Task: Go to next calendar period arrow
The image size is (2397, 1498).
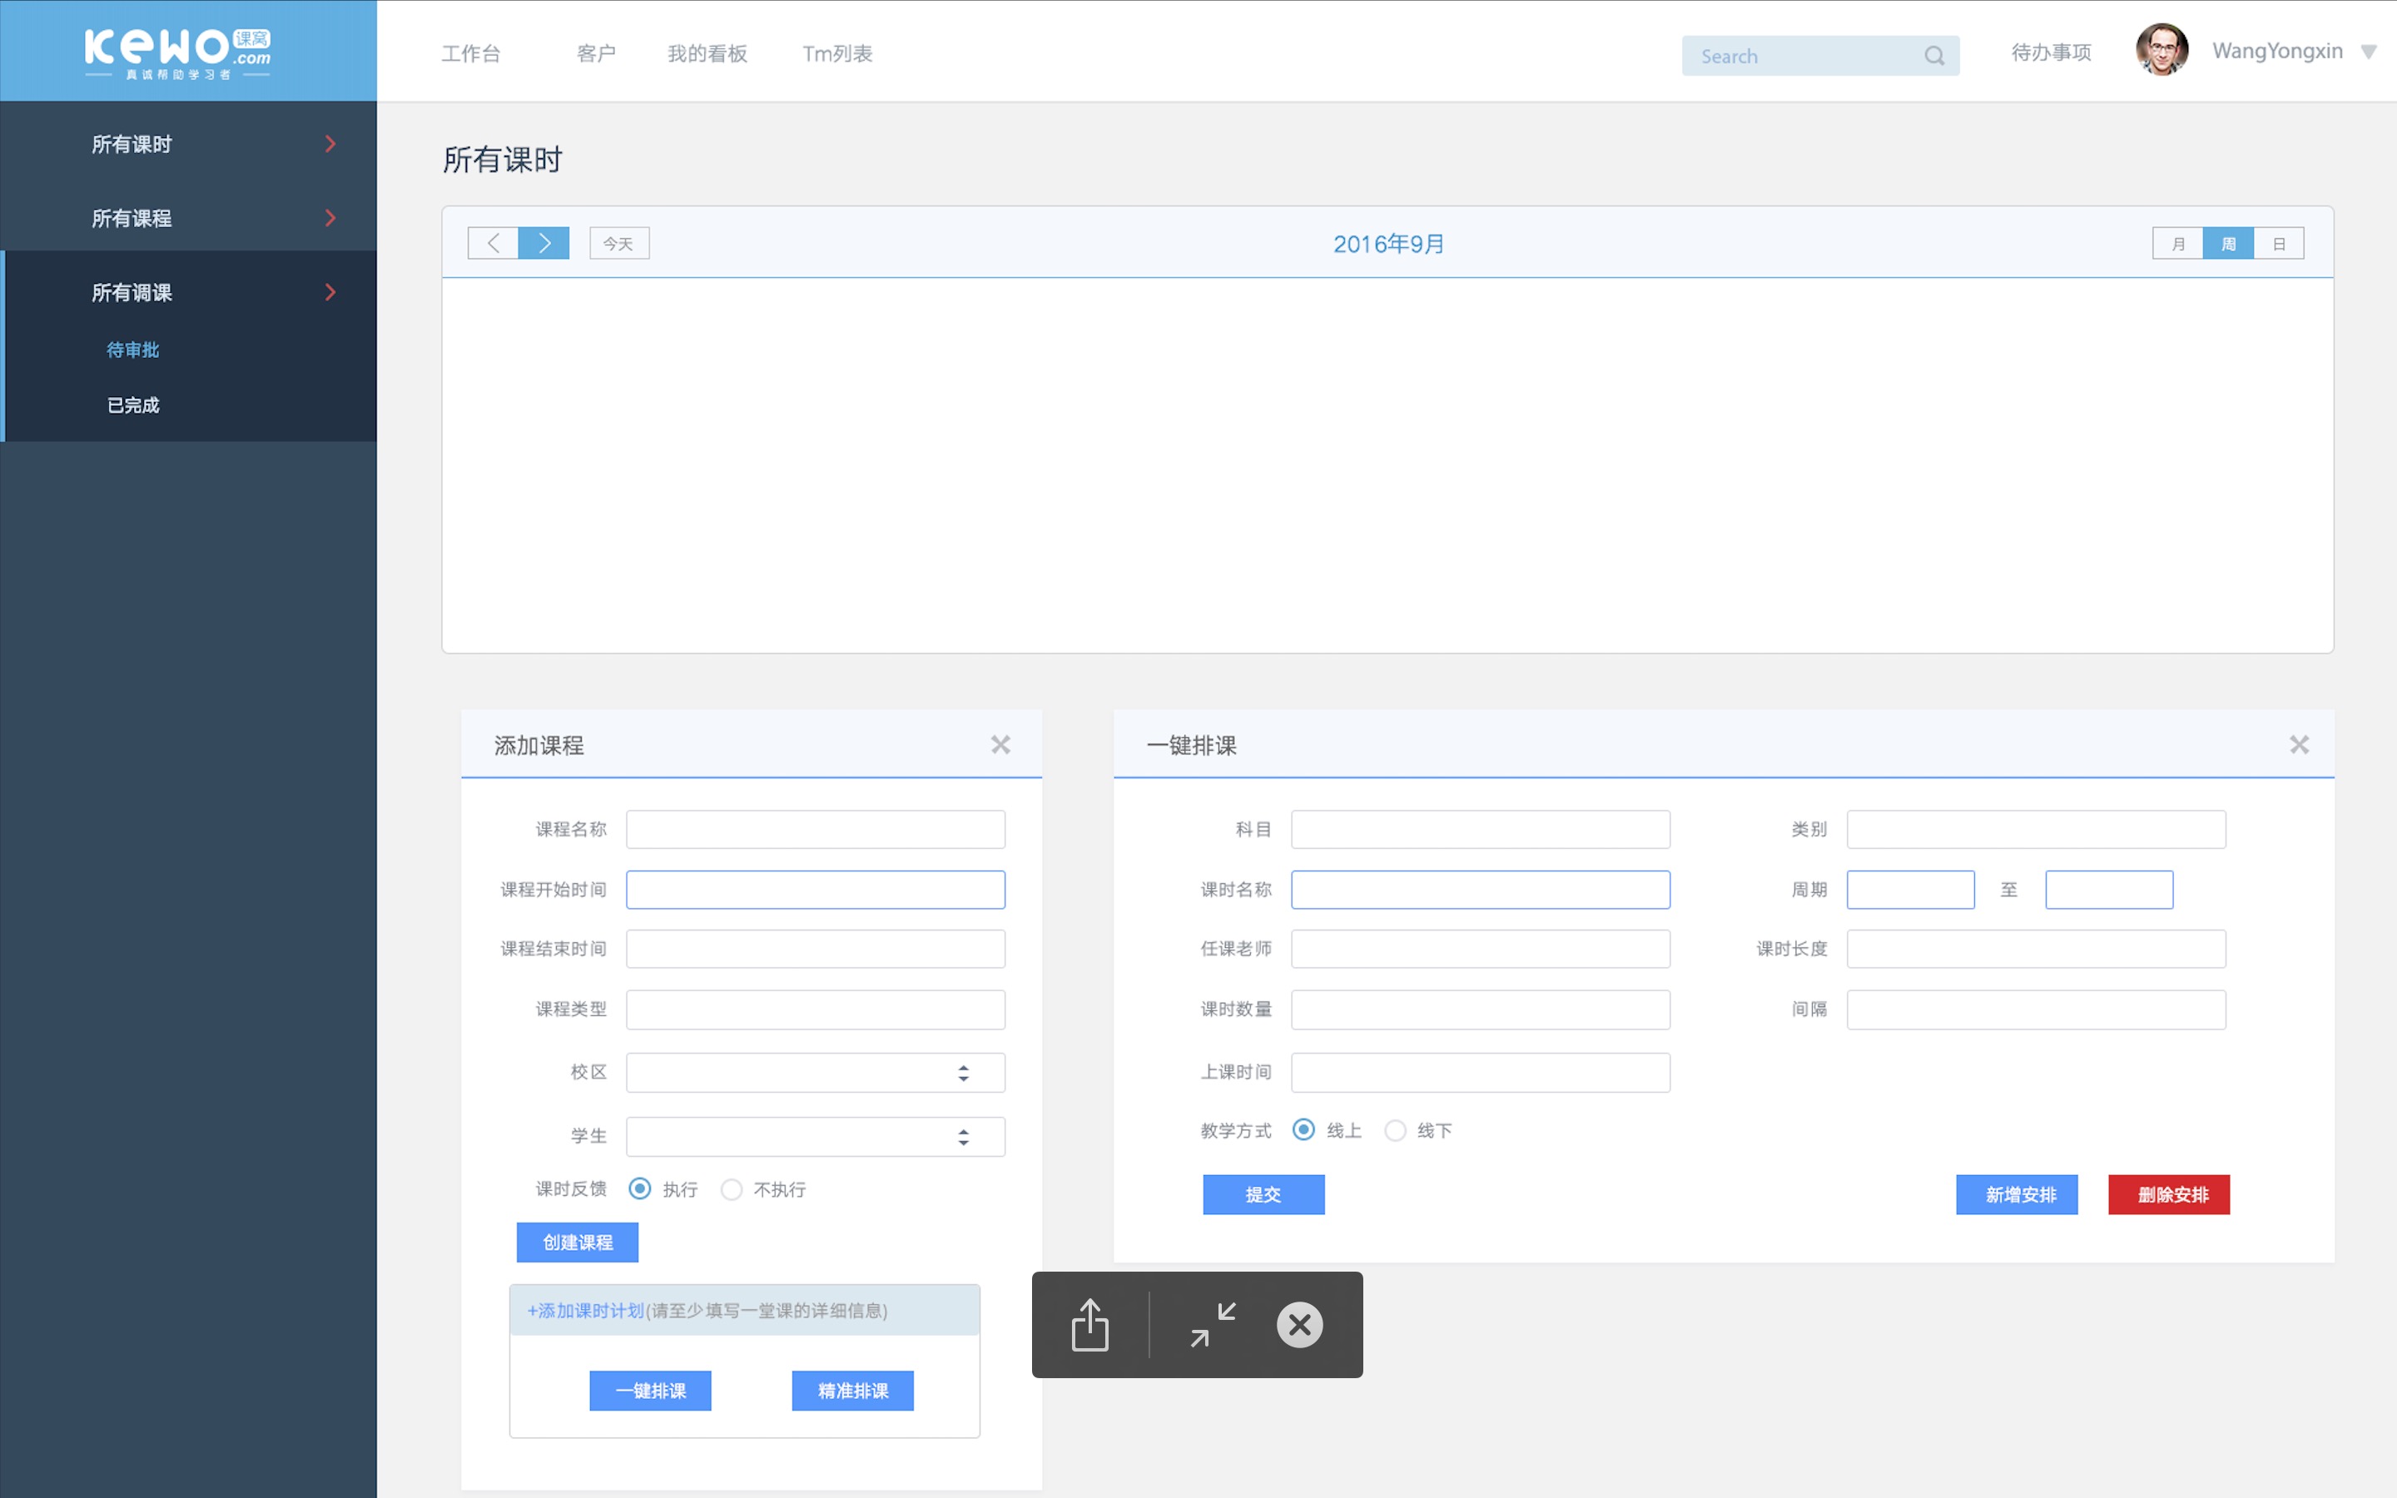Action: point(543,243)
